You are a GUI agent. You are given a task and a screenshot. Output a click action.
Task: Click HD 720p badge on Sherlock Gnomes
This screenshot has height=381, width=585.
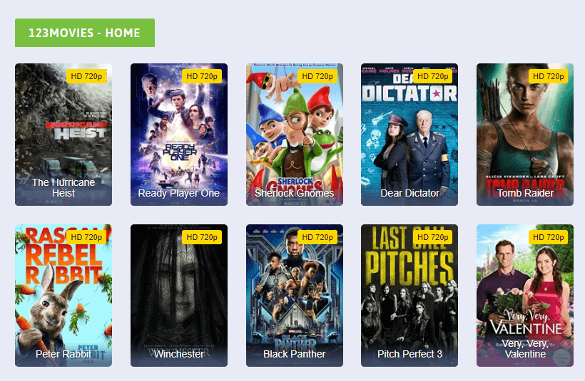(x=317, y=76)
